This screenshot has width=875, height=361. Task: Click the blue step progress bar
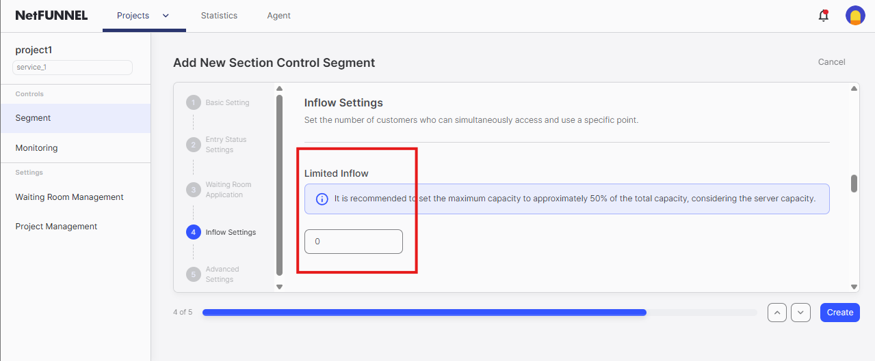click(x=424, y=313)
